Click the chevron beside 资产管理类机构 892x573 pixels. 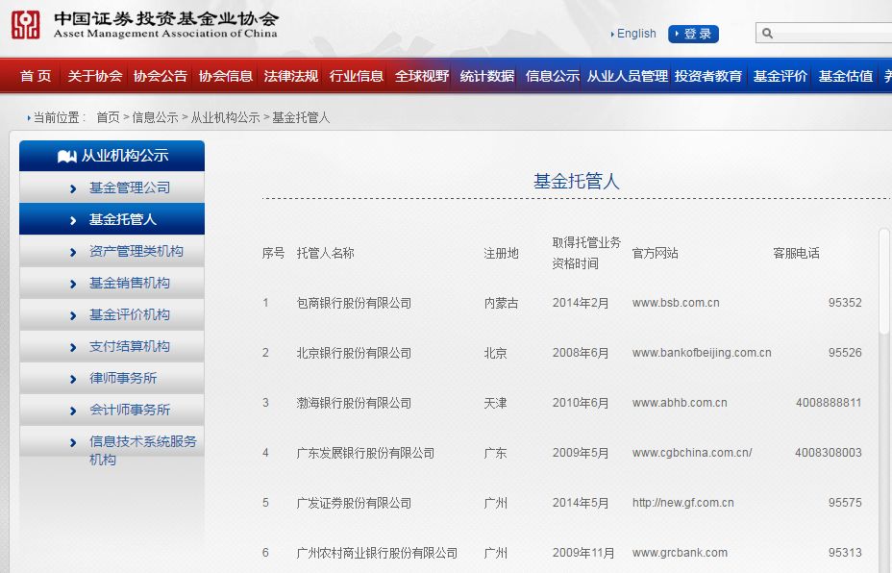73,252
